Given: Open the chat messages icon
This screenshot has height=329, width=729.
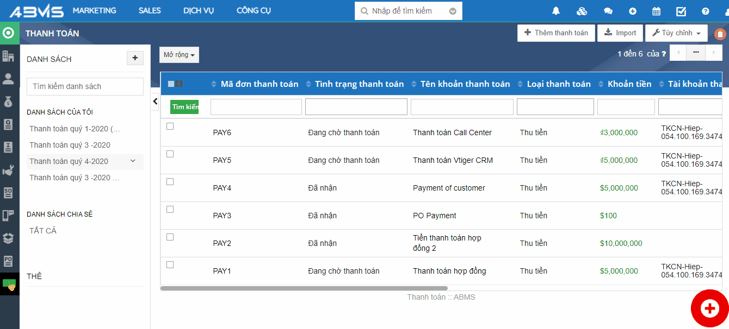Looking at the screenshot, I should tap(608, 11).
